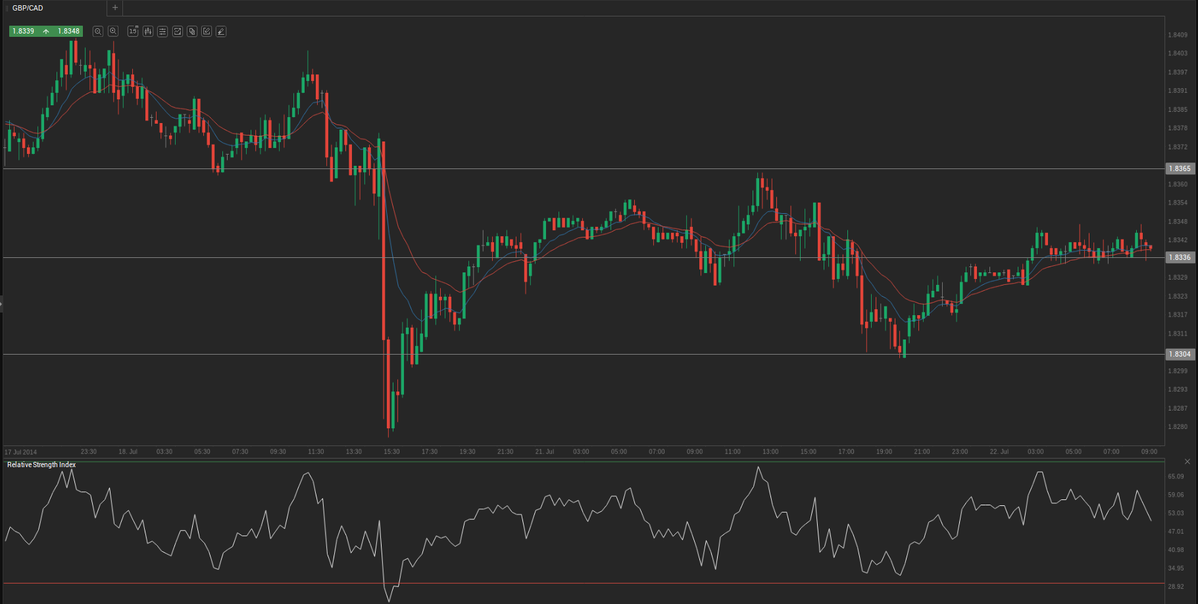Click the 1.8409 price axis value
Screen dimensions: 1198x604
point(1178,35)
